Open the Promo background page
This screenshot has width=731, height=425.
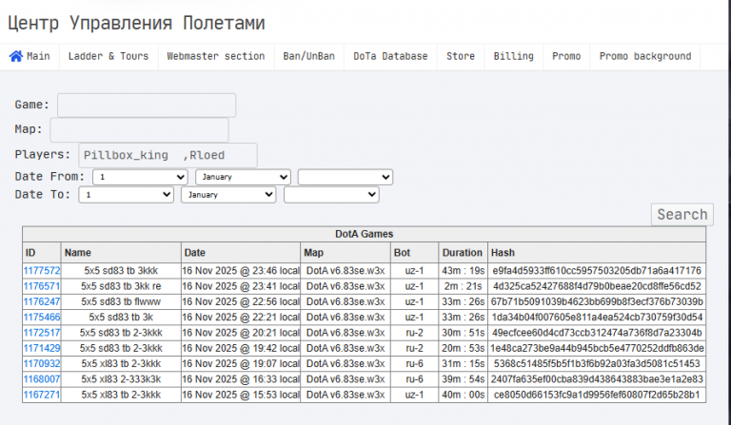tap(645, 56)
